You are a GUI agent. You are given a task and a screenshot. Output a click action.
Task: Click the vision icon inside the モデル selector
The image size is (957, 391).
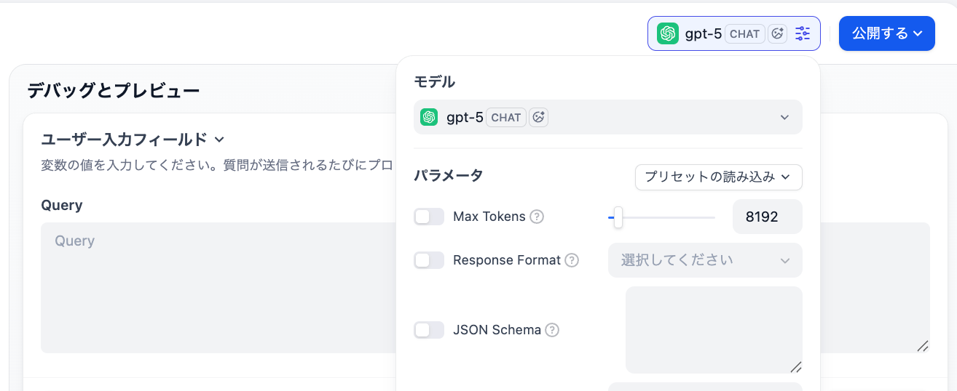538,117
